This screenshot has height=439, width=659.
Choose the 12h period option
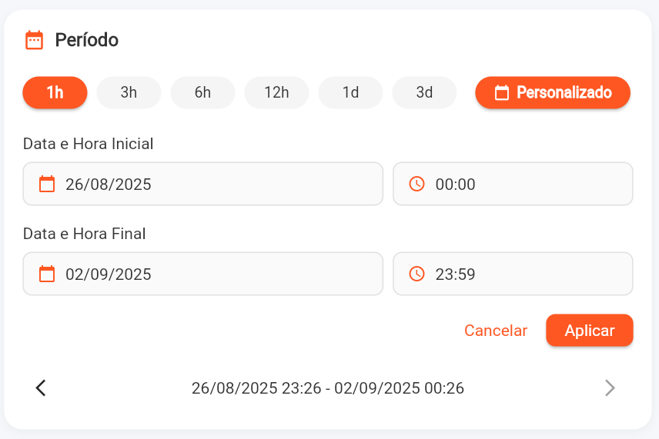pos(276,93)
